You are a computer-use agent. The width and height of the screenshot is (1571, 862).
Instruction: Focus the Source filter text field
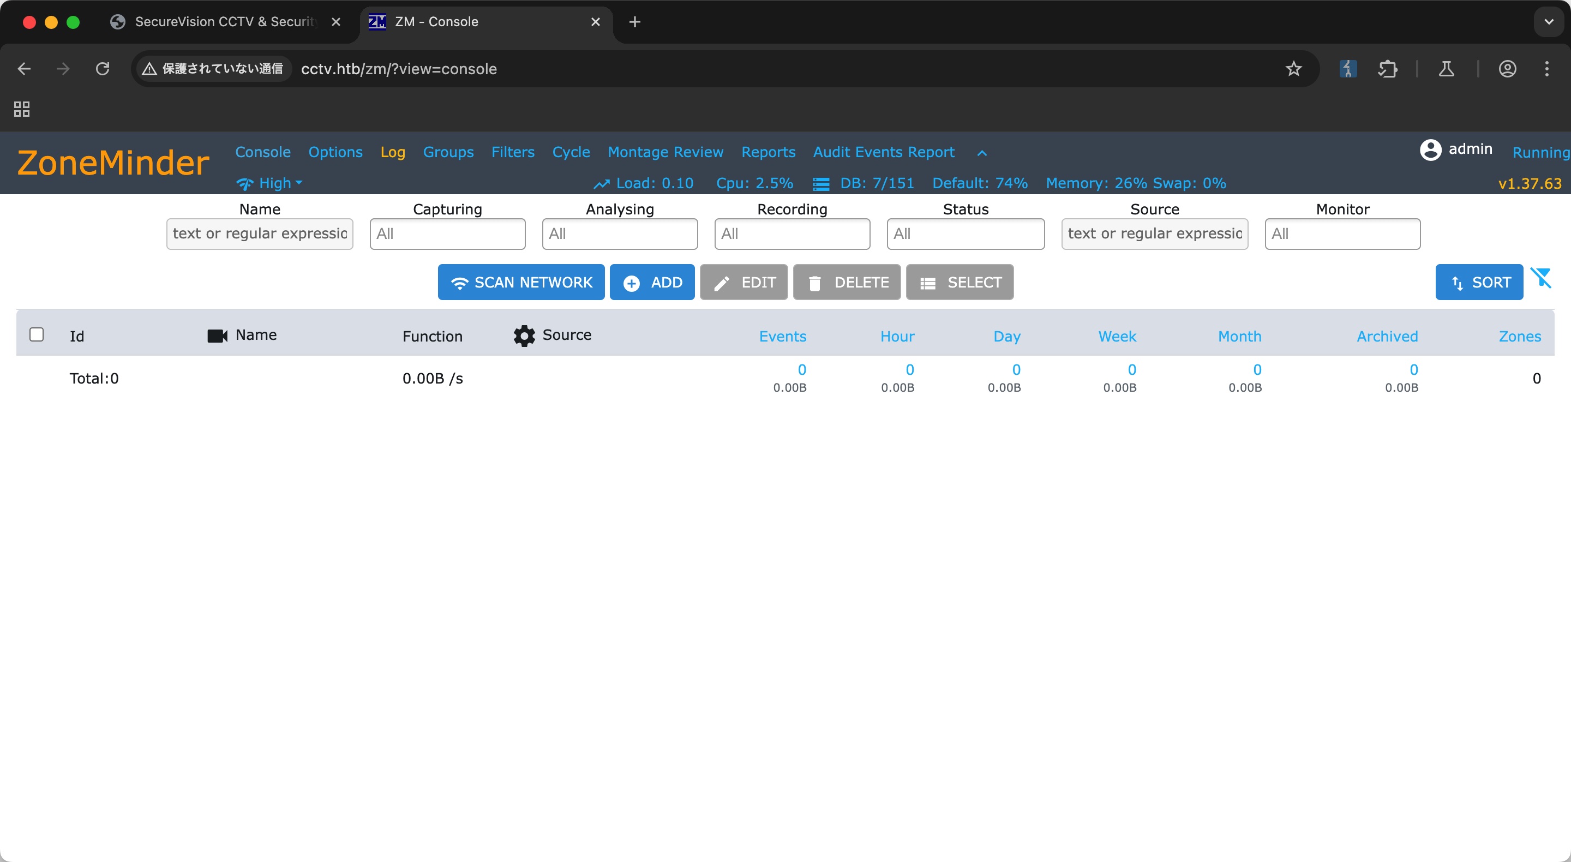point(1154,234)
